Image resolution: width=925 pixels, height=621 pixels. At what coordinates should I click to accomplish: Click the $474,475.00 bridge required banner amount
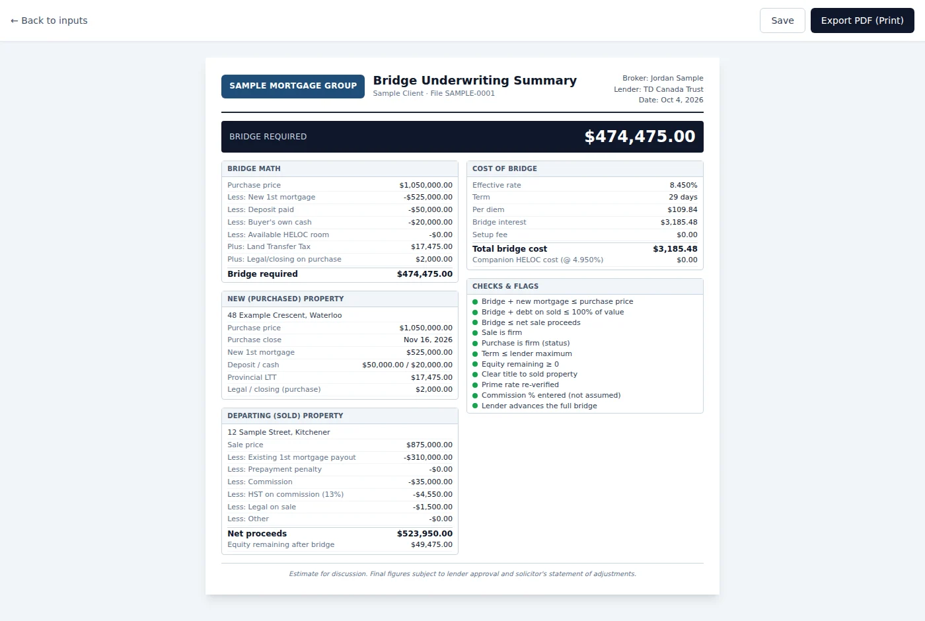(640, 136)
